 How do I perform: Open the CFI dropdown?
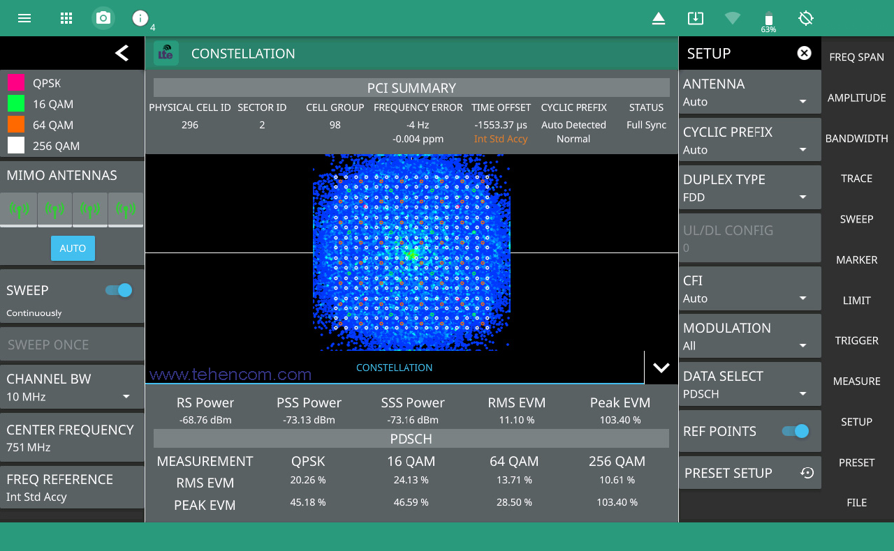[x=749, y=289]
